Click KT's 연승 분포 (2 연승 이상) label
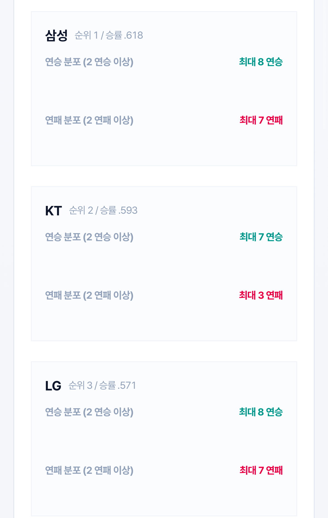The width and height of the screenshot is (328, 518). (89, 237)
